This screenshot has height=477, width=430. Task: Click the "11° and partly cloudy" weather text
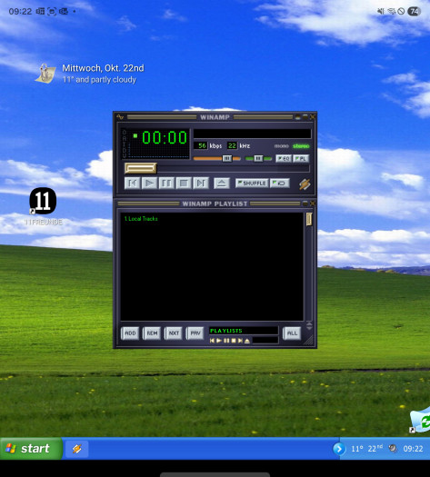99,80
